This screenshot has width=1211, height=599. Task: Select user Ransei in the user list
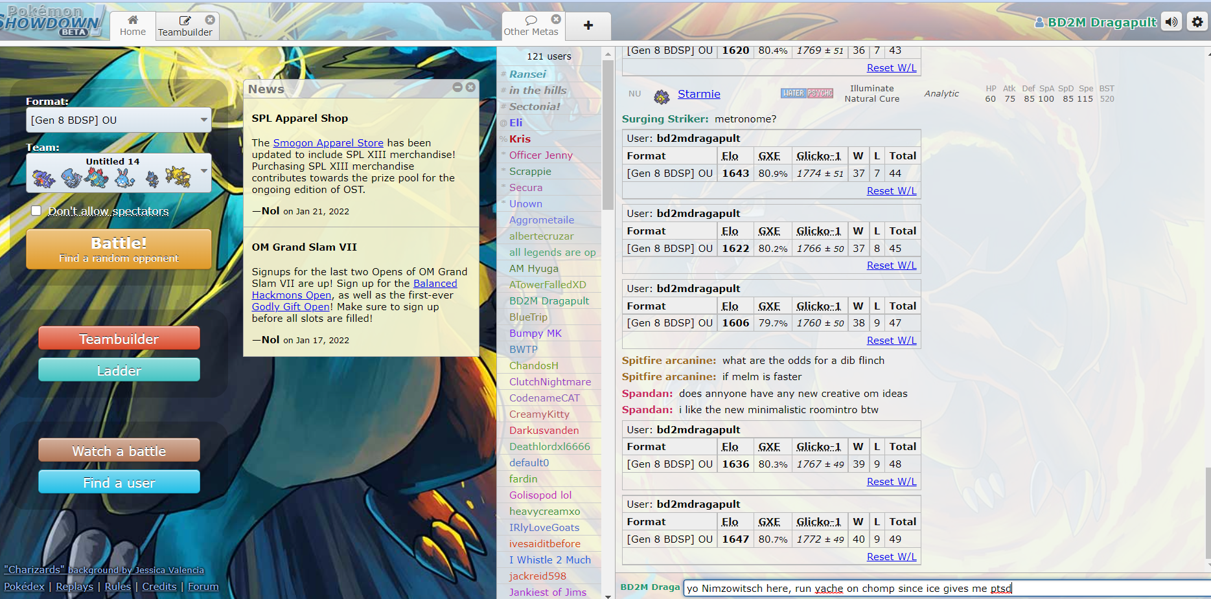[549, 74]
